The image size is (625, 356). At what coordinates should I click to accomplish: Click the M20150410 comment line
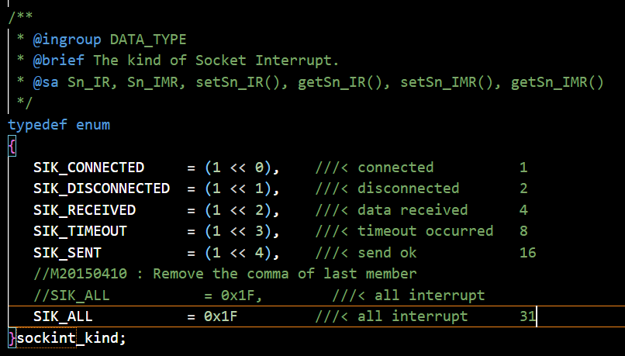tap(225, 274)
